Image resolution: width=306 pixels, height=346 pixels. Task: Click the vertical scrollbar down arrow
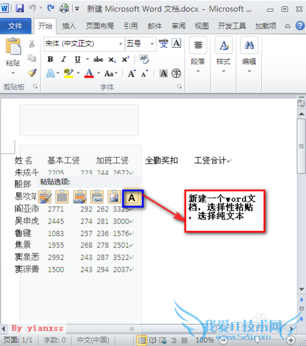pos(301,289)
